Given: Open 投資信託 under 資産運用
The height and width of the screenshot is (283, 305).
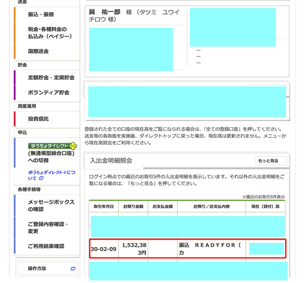Looking at the screenshot, I should coord(38,119).
